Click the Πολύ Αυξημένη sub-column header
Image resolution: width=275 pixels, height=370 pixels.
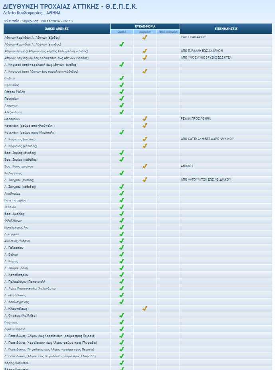pos(168,31)
